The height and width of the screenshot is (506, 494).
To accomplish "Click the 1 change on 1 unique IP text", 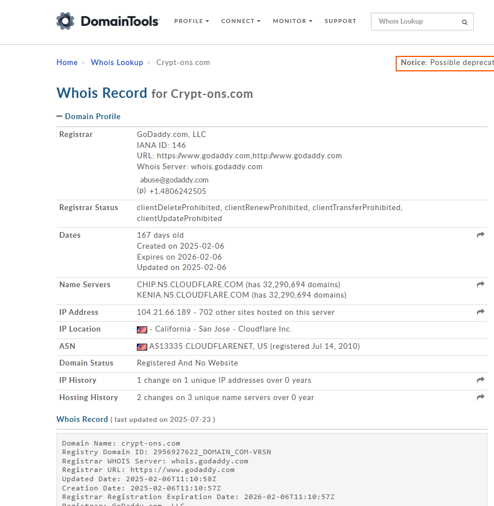I will [x=224, y=380].
